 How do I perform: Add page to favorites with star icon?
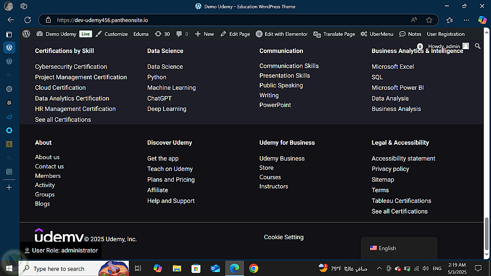click(429, 20)
